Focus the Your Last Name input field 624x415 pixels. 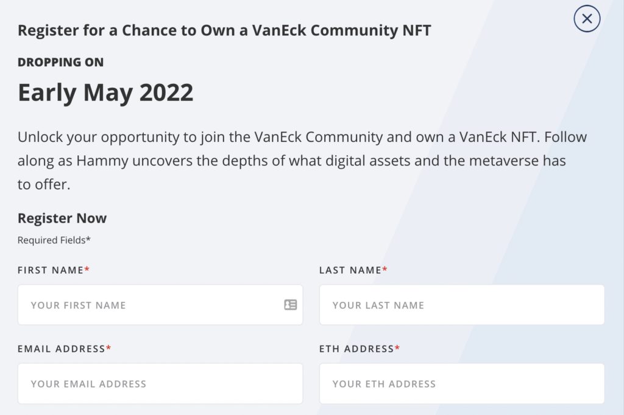pyautogui.click(x=462, y=305)
